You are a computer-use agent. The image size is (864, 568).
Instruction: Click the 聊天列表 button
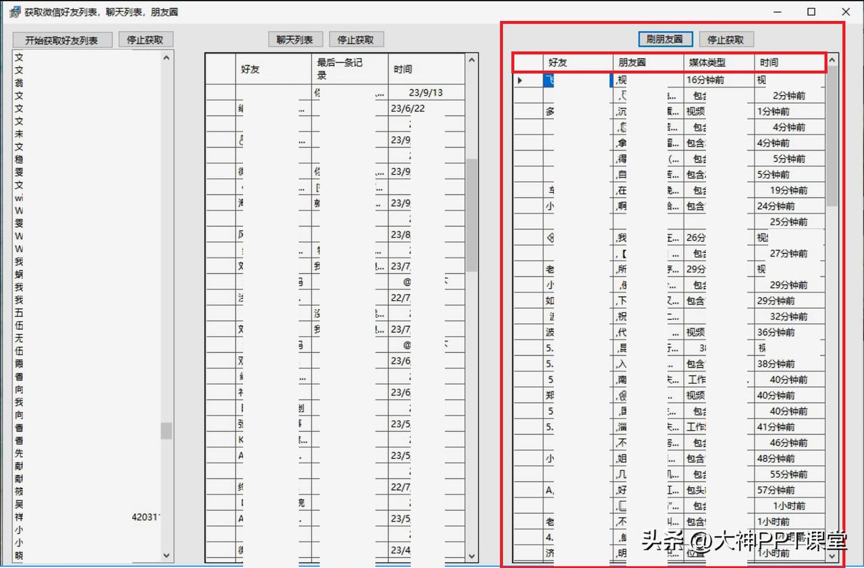coord(295,40)
